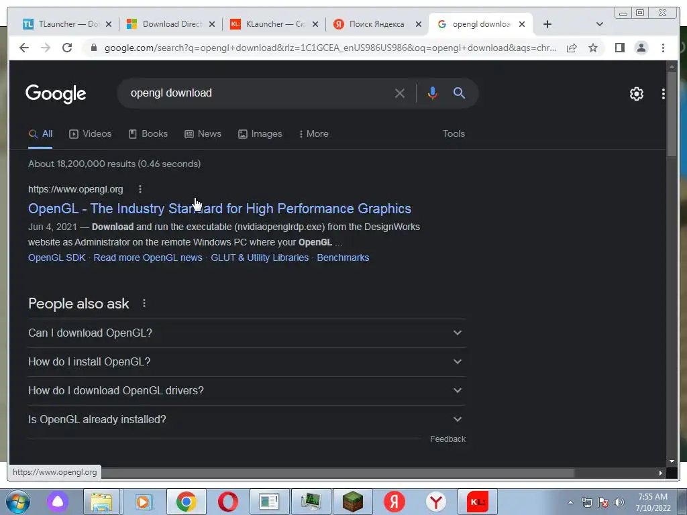Go back with the browser back arrow

click(x=24, y=48)
